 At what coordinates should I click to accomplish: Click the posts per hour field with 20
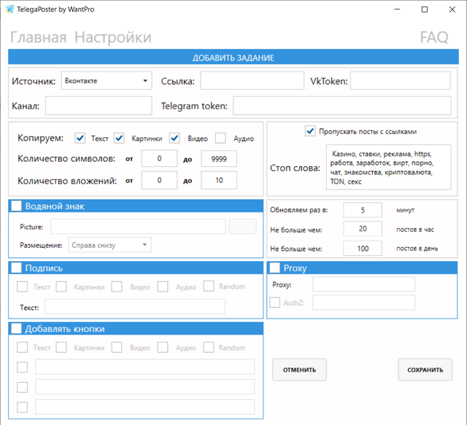pos(363,229)
